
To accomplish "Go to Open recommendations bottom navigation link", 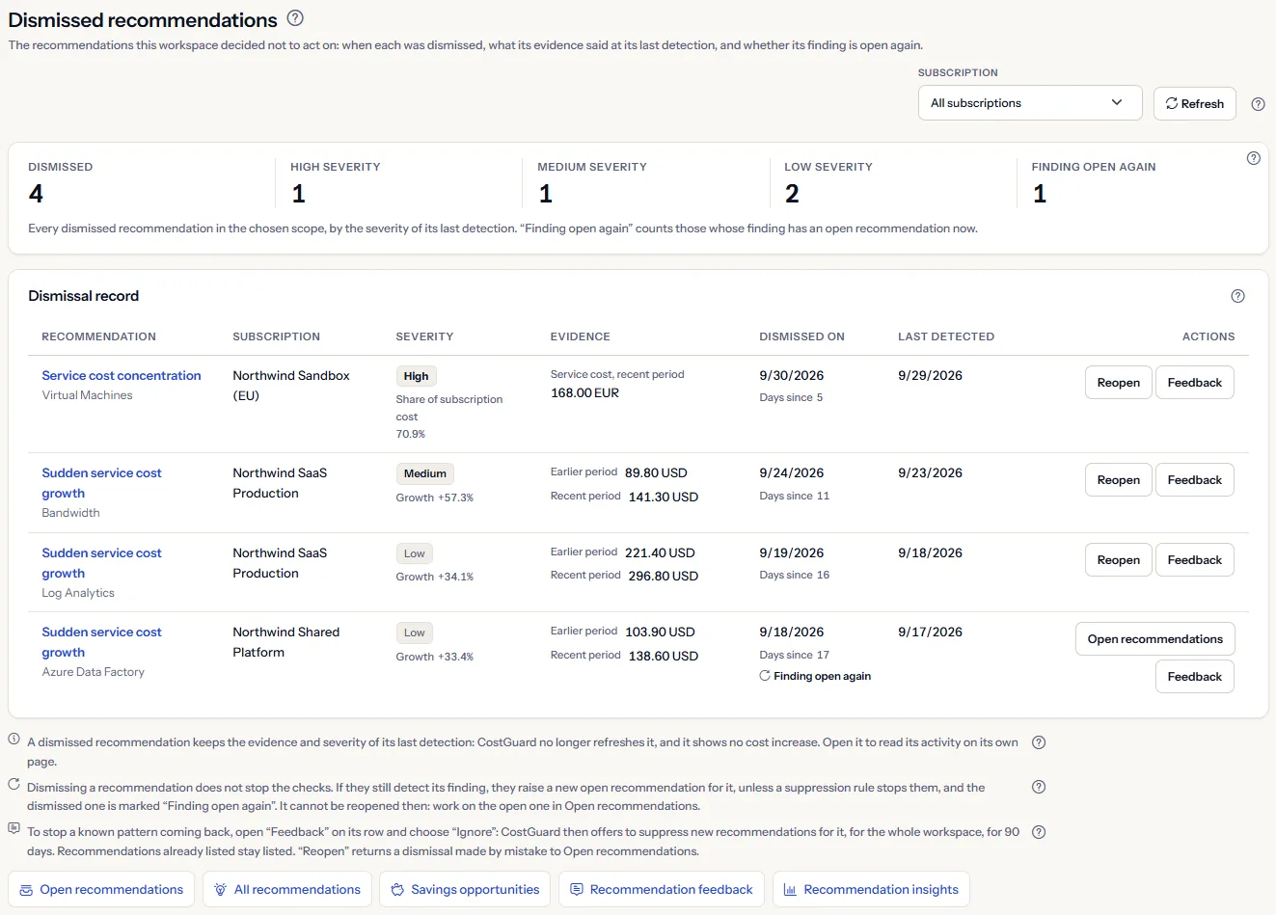I will pos(101,890).
